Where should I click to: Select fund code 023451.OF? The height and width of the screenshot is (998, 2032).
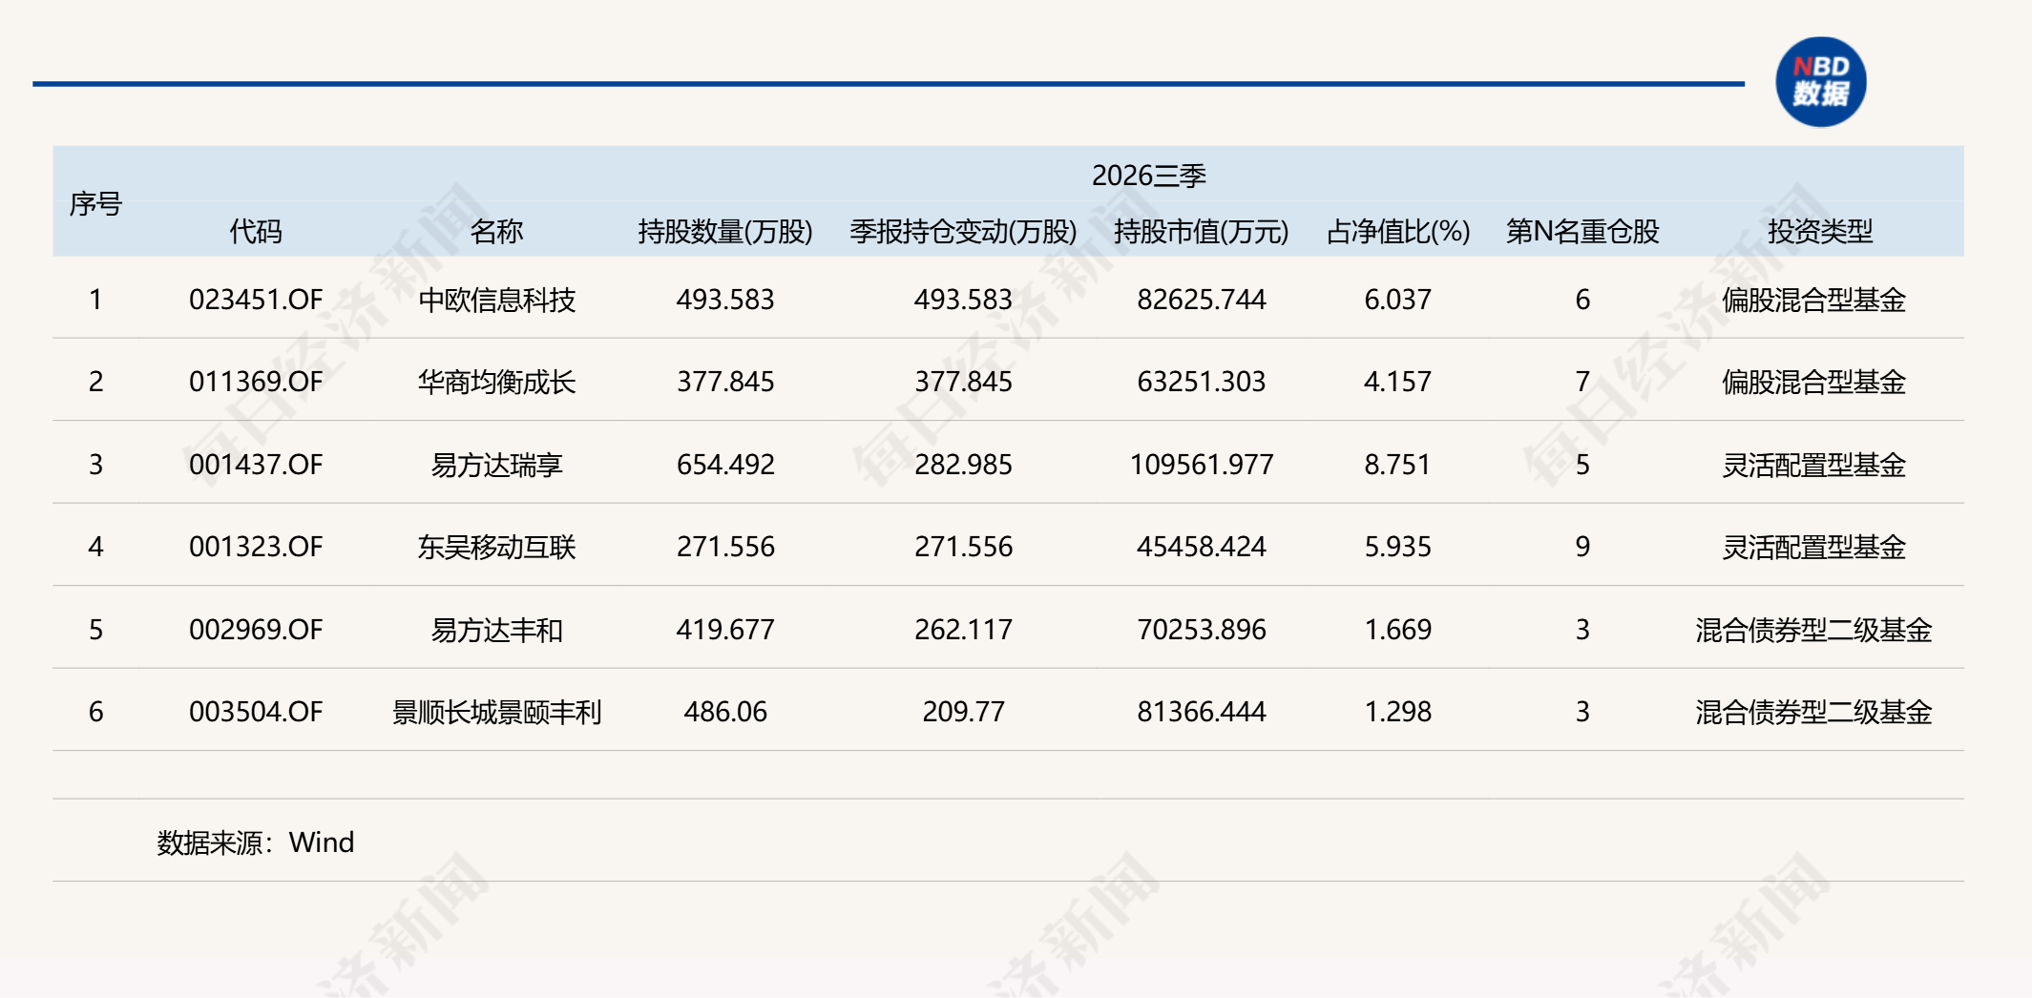coord(256,300)
